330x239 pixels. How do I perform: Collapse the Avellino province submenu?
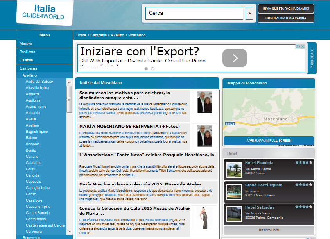click(x=45, y=75)
